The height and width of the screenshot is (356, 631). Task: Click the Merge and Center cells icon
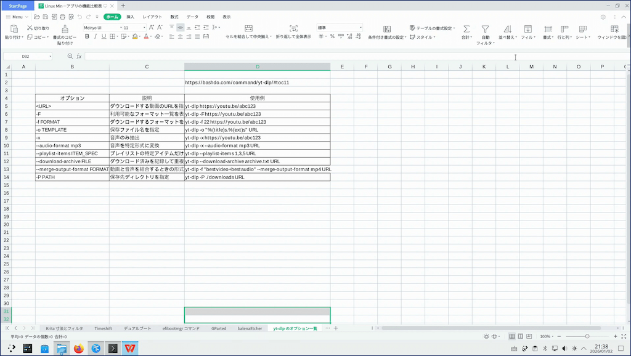pos(248,29)
